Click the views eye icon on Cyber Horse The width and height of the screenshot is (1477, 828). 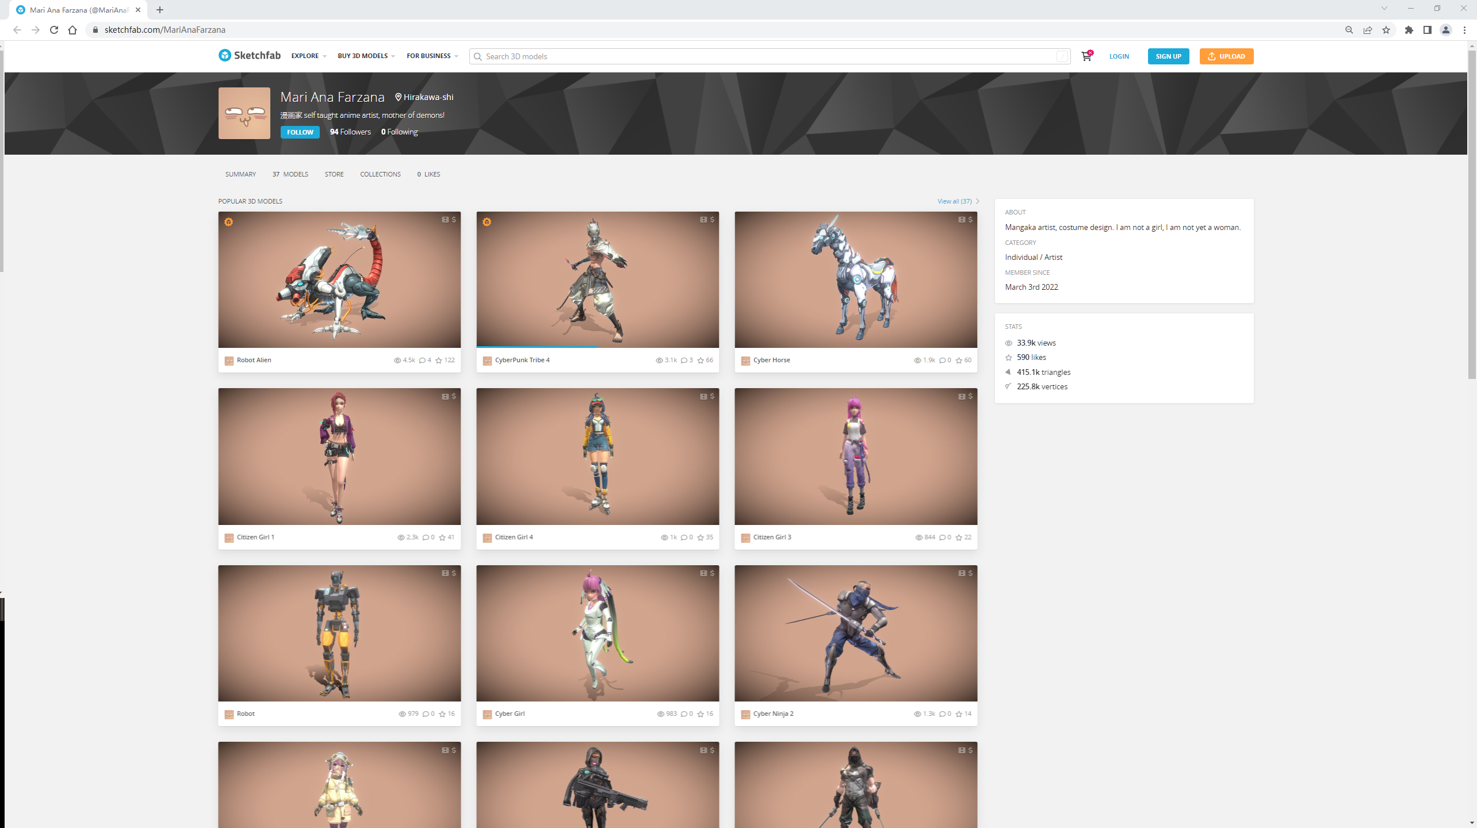[917, 361]
